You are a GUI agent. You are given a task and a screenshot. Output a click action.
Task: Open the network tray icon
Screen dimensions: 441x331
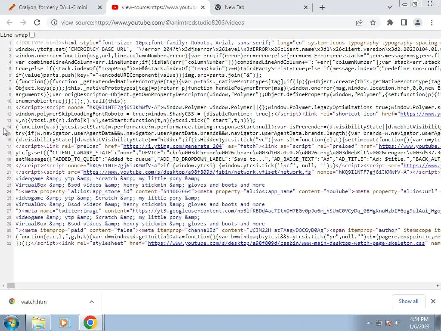coord(379,323)
